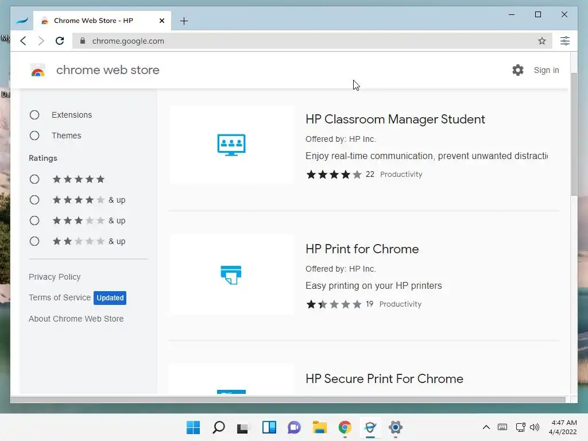This screenshot has height=441, width=588.
Task: Go back to the previous page
Action: coord(23,41)
